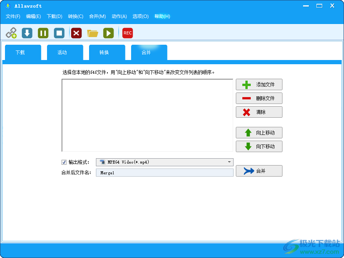344x258 pixels.
Task: Select the 合并 tab
Action: [149, 52]
